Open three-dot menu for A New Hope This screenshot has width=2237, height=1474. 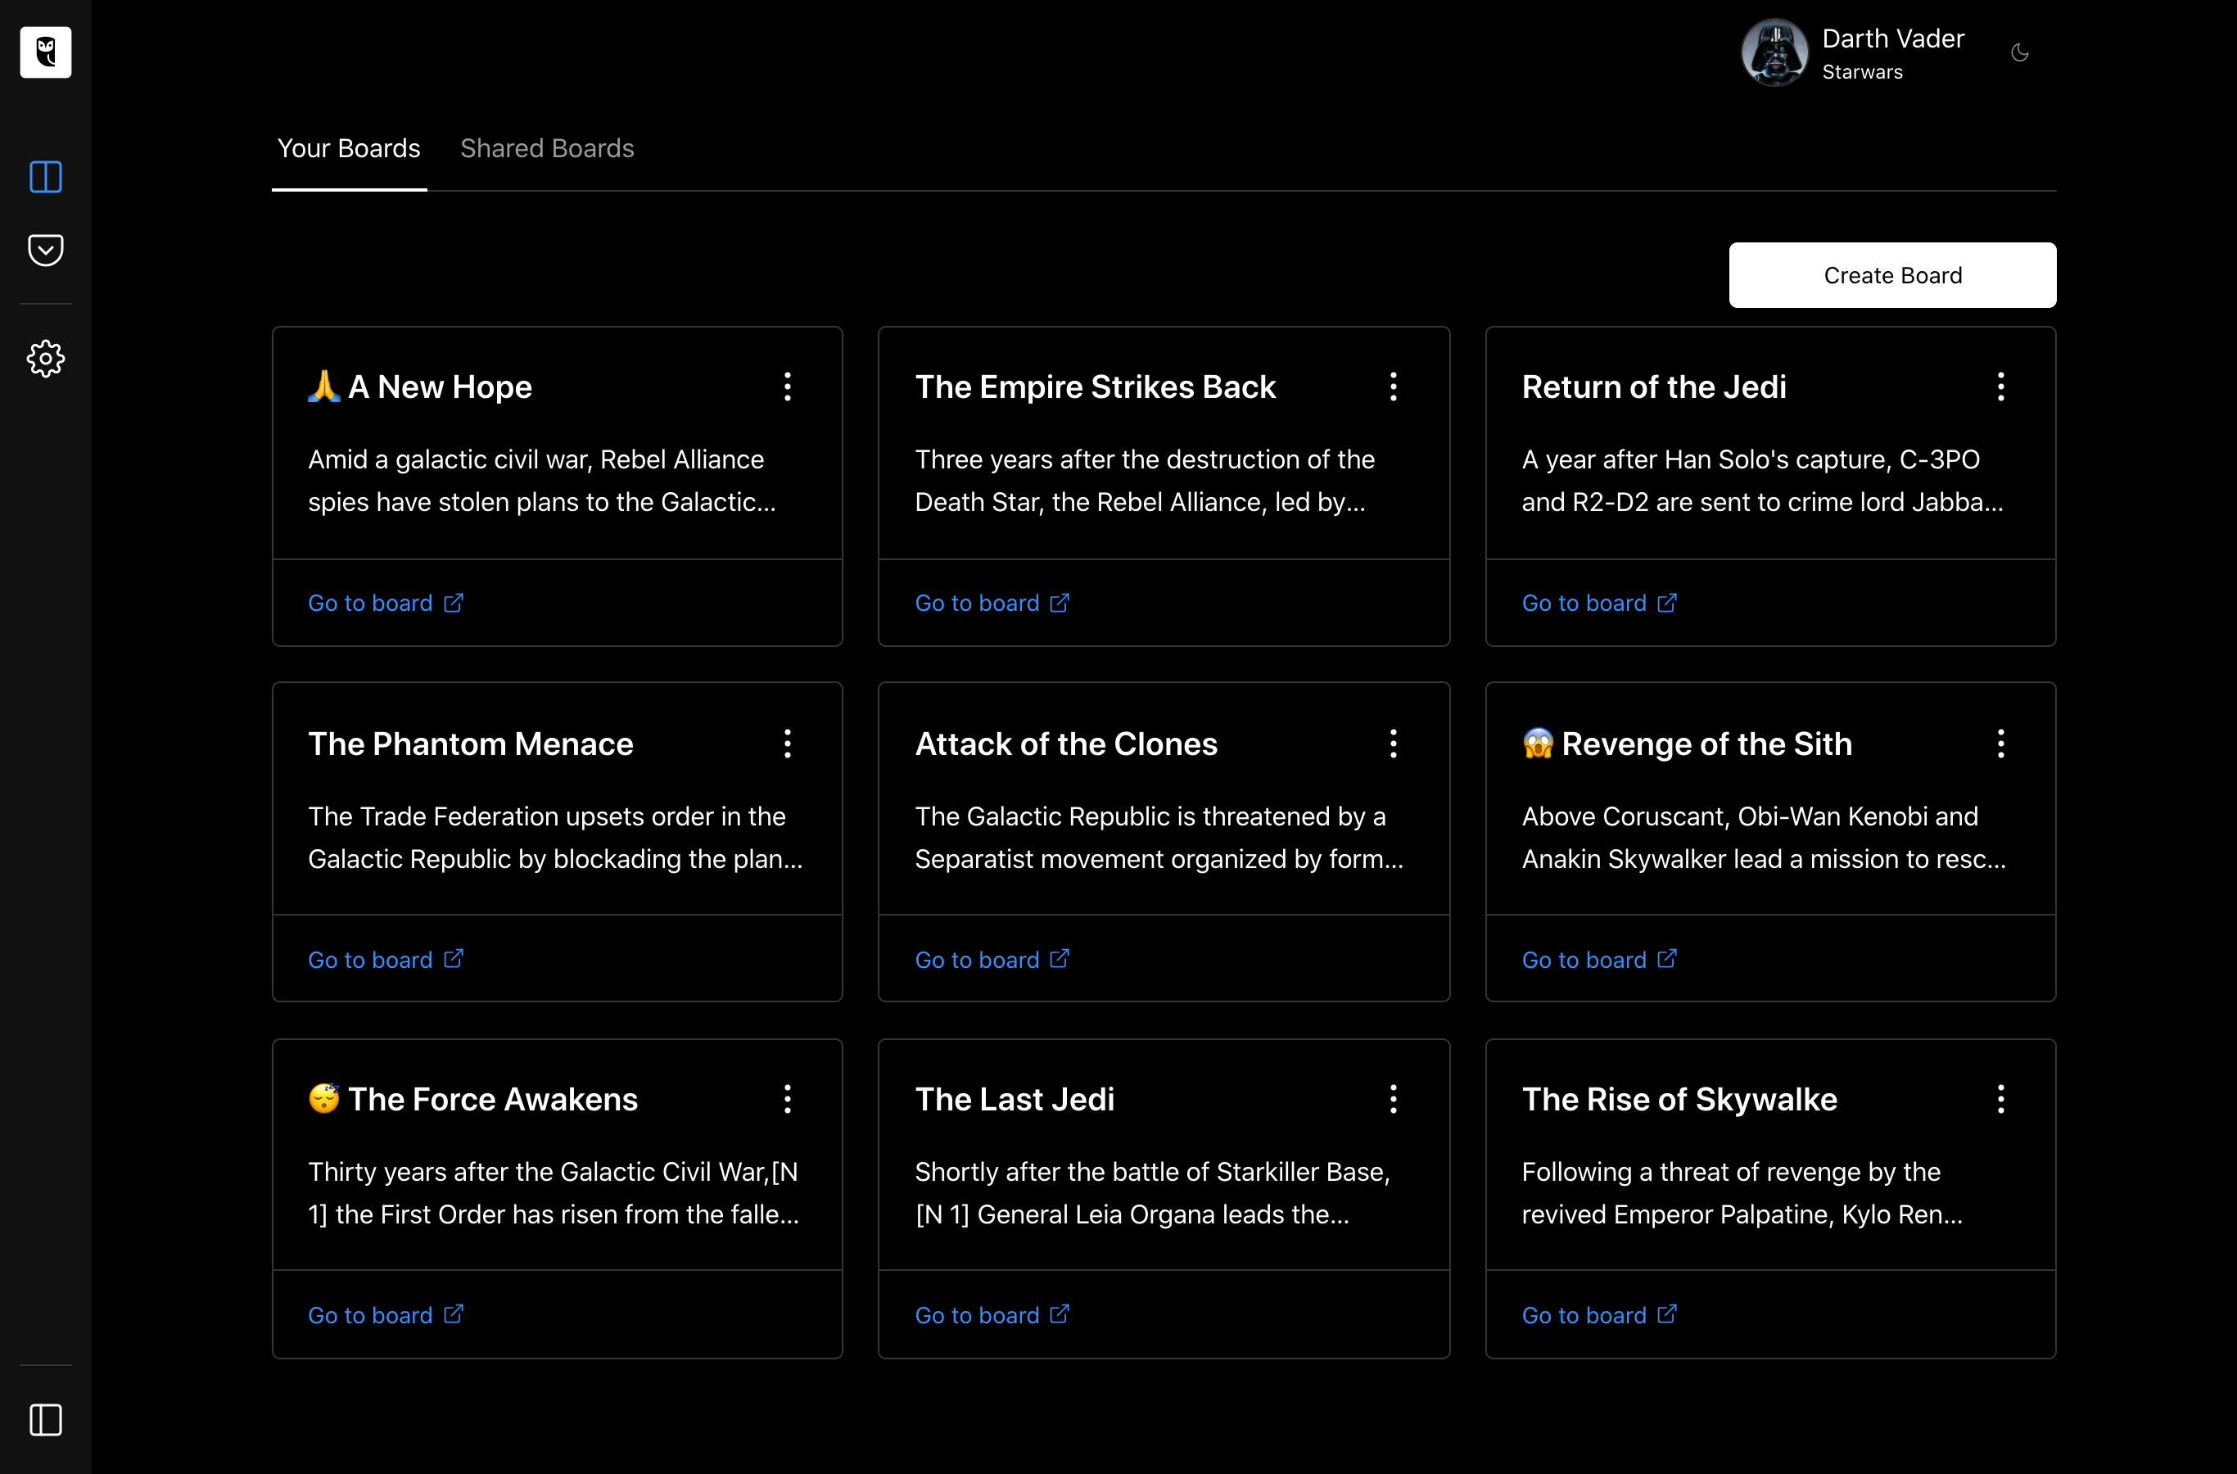788,387
